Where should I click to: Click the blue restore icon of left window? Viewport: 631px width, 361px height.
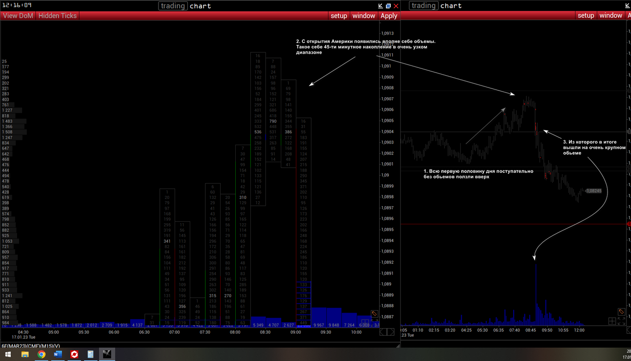(x=388, y=6)
